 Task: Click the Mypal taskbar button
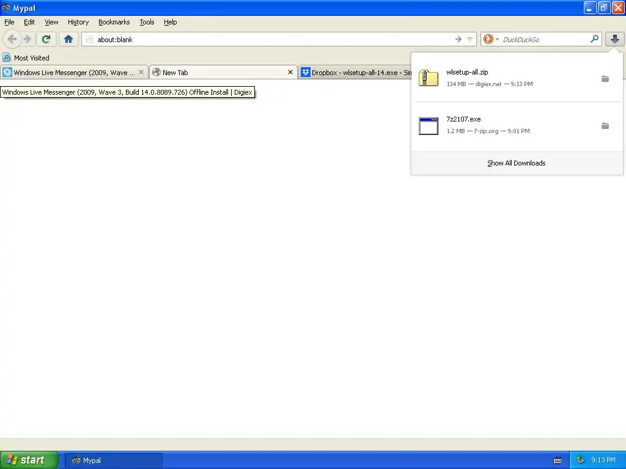coord(114,460)
